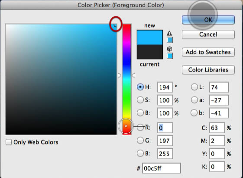Click the M magenta field showing 2
The width and height of the screenshot is (243, 178).
pyautogui.click(x=217, y=141)
